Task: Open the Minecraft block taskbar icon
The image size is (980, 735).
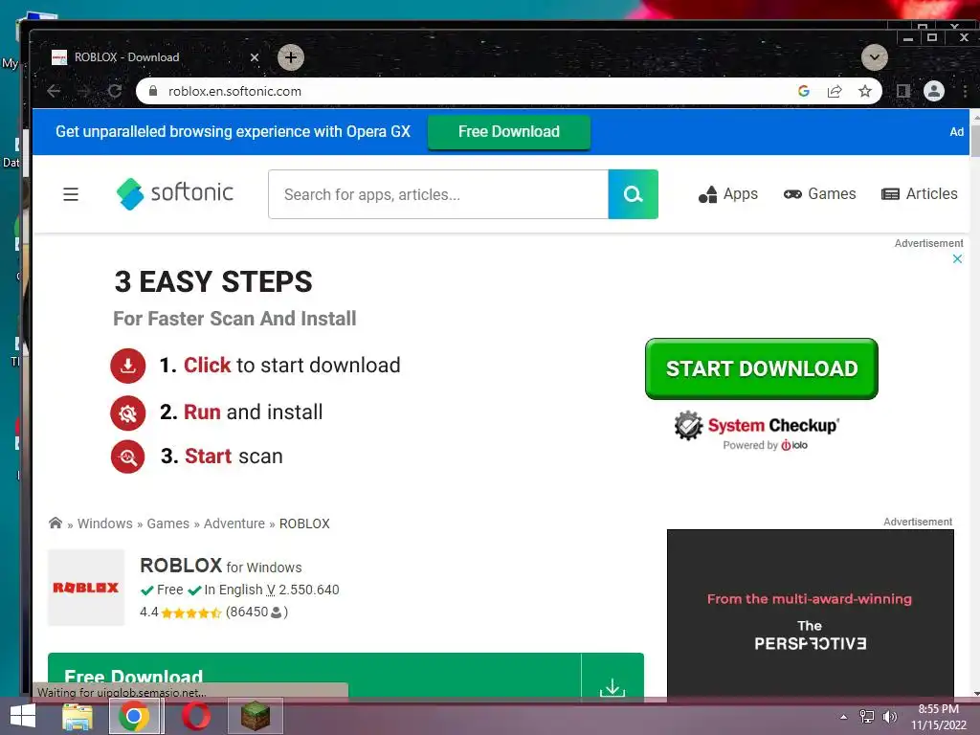Action: click(x=256, y=716)
